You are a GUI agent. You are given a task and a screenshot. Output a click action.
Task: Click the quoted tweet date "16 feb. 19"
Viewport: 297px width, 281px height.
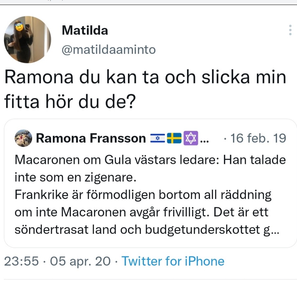[x=258, y=138]
